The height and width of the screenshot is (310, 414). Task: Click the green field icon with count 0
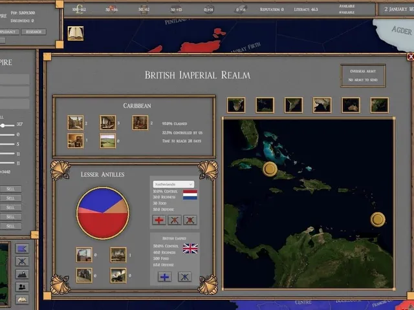point(108,141)
